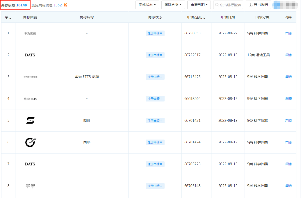Open 详情 for registration 66705723
The image size is (301, 198).
tap(288, 164)
